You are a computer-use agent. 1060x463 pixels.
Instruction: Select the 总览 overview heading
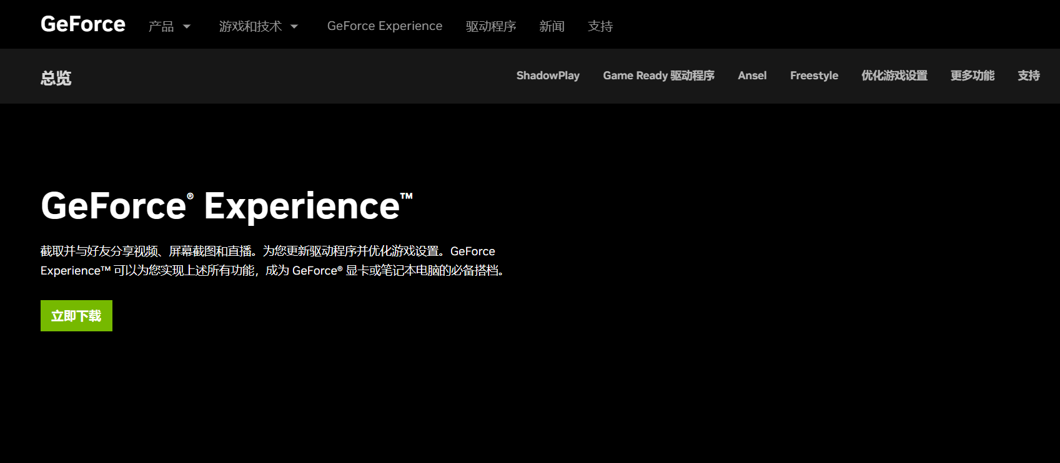[x=56, y=78]
